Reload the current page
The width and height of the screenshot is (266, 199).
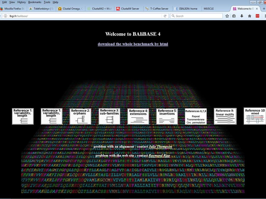pos(165,16)
